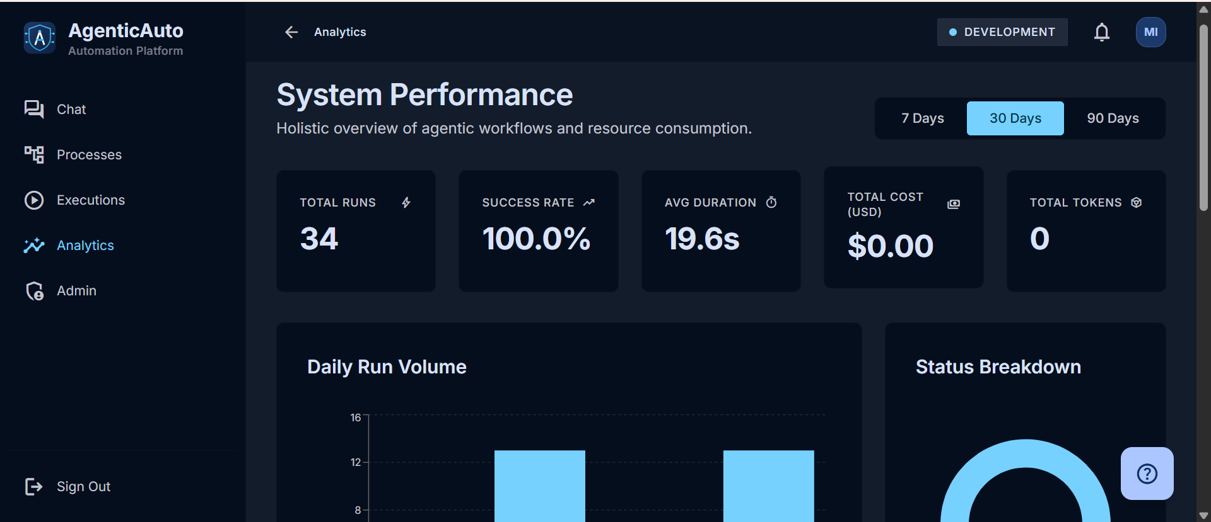Viewport: 1211px width, 522px height.
Task: Click the Success Rate value 100.0%
Action: point(537,239)
